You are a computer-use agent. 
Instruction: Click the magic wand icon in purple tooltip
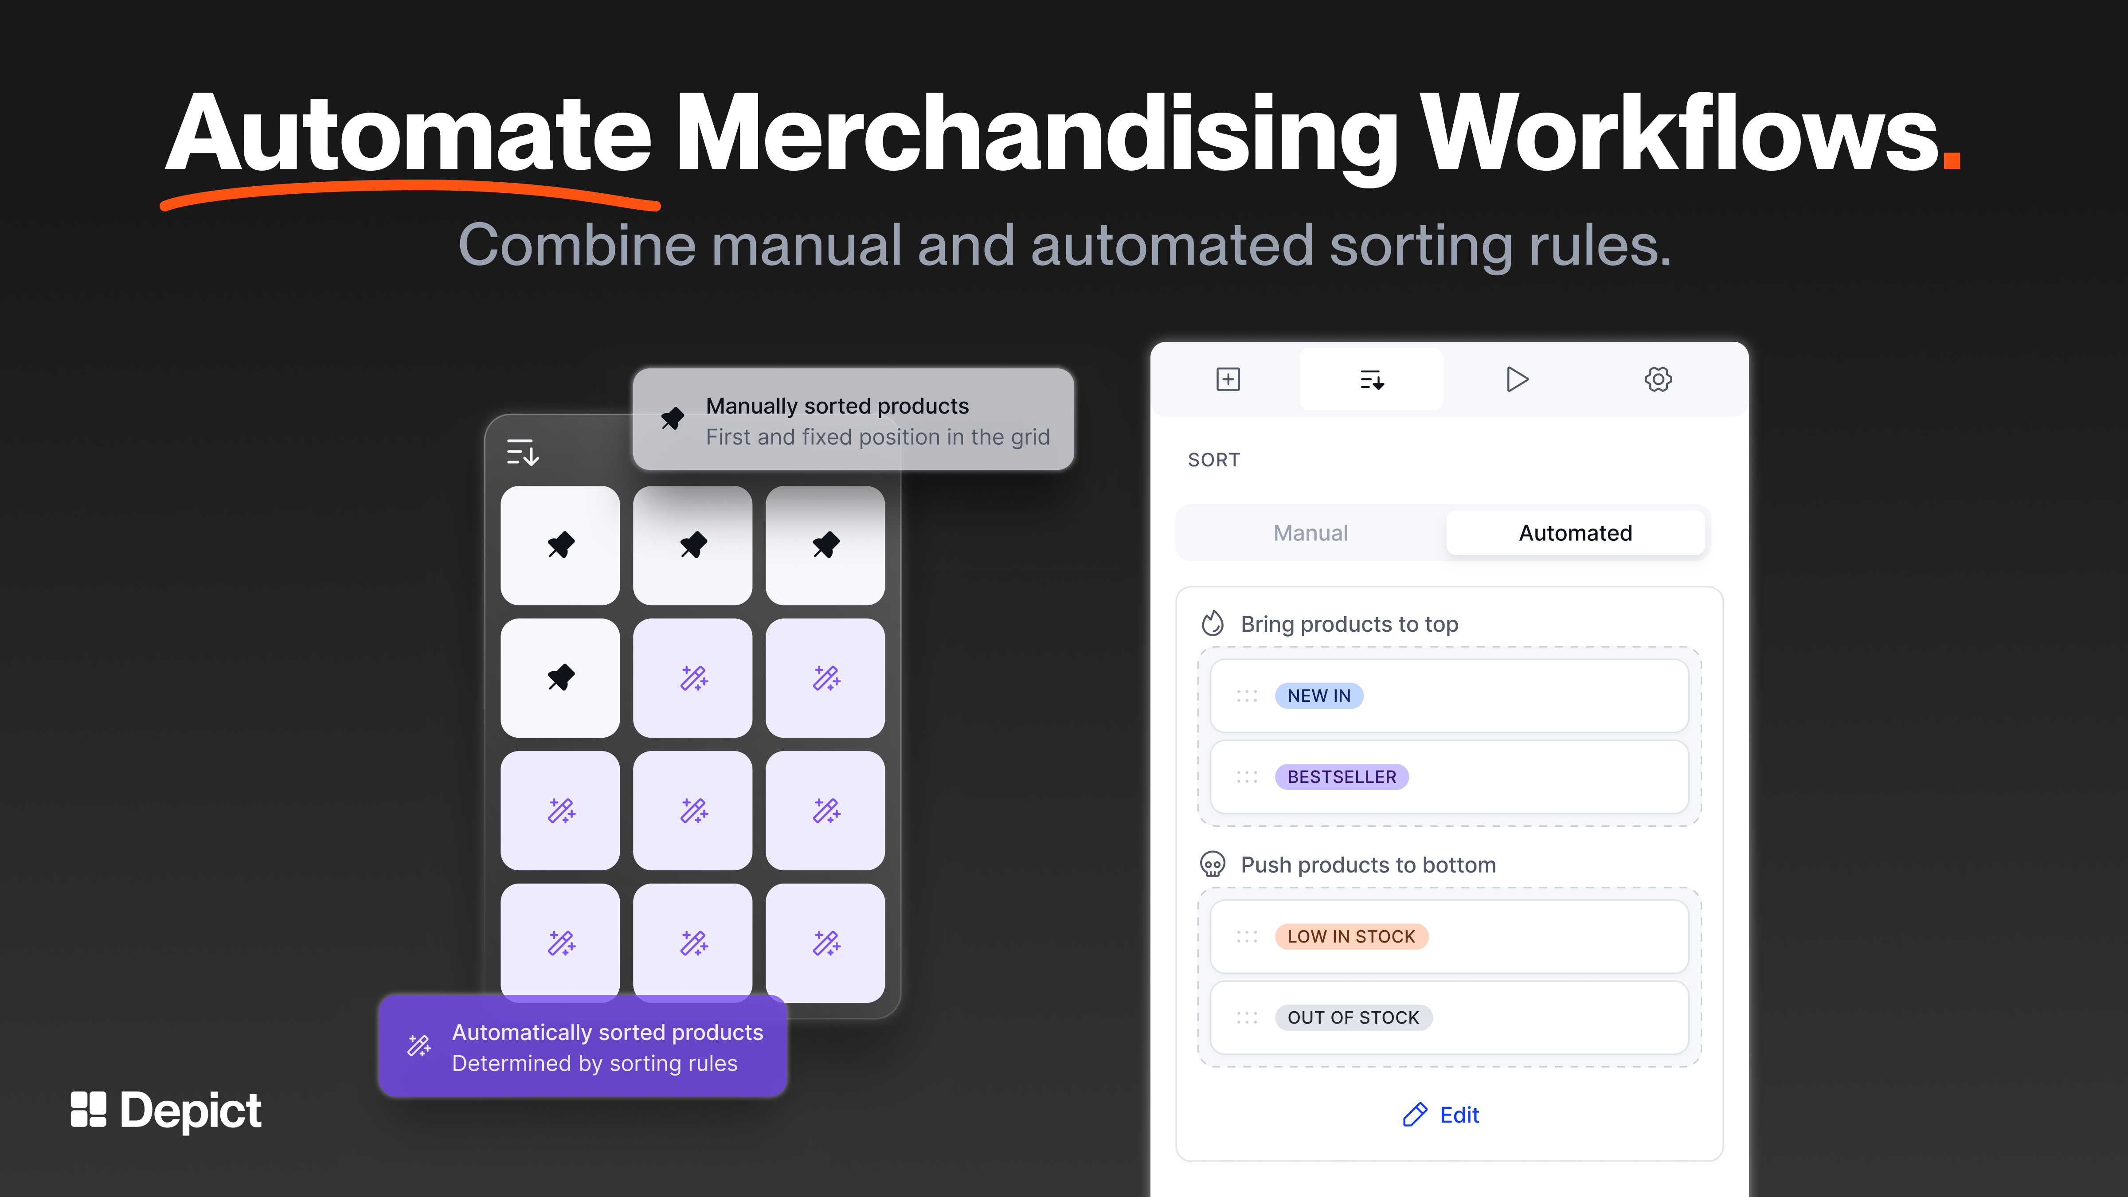click(419, 1046)
